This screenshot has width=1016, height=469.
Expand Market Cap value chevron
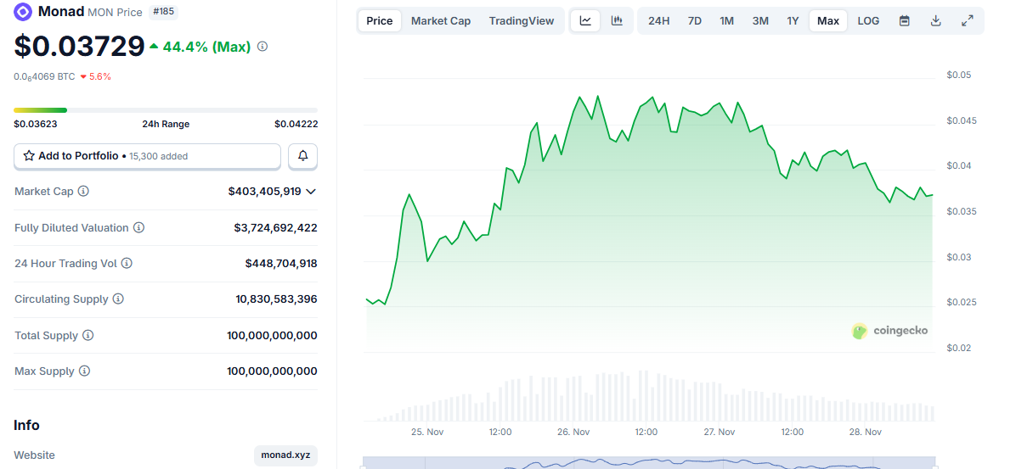pos(311,192)
